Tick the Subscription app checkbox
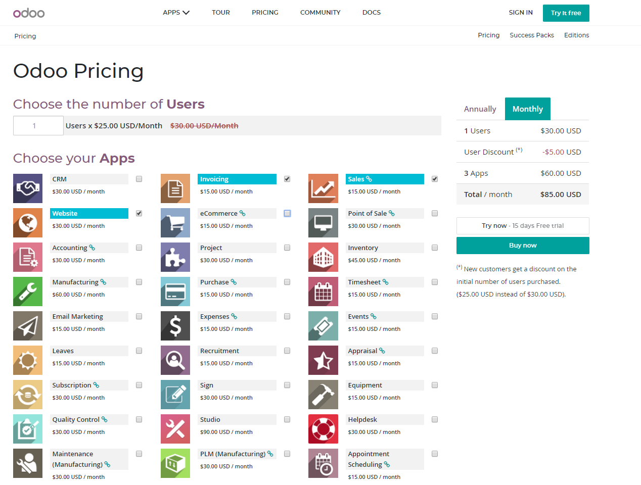Viewport: 641px width, 485px height. pos(139,385)
